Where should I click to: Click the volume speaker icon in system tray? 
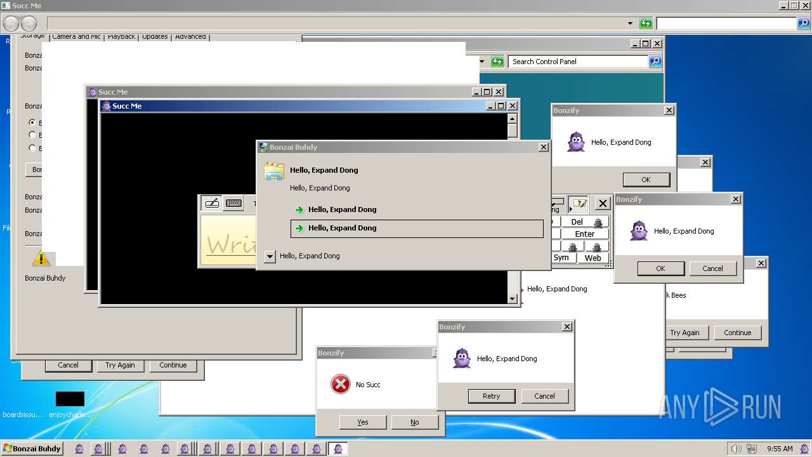[x=736, y=449]
